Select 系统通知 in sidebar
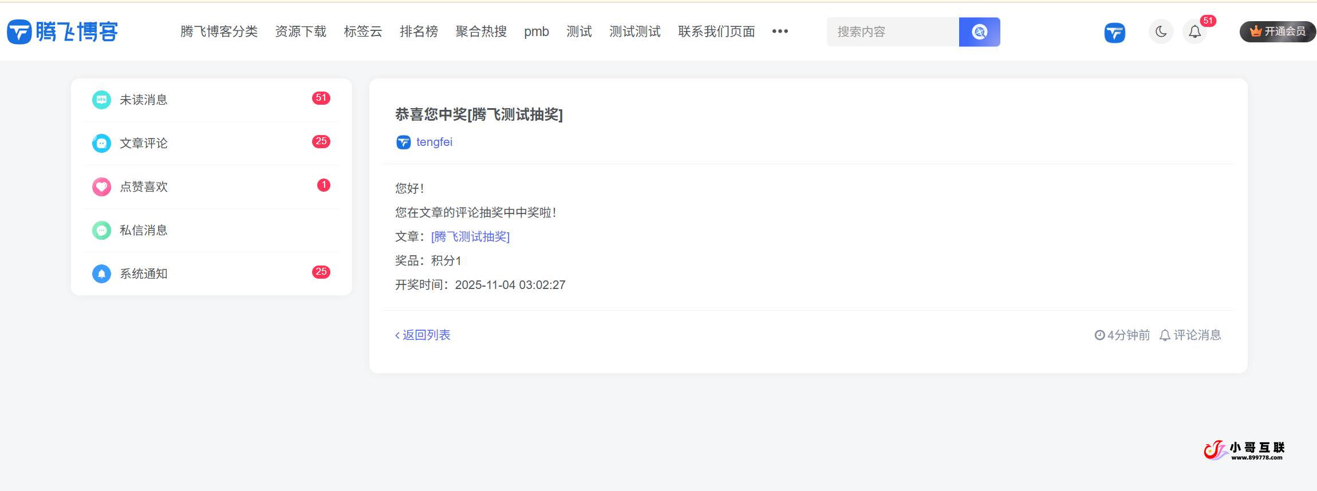This screenshot has height=491, width=1317. coord(211,274)
